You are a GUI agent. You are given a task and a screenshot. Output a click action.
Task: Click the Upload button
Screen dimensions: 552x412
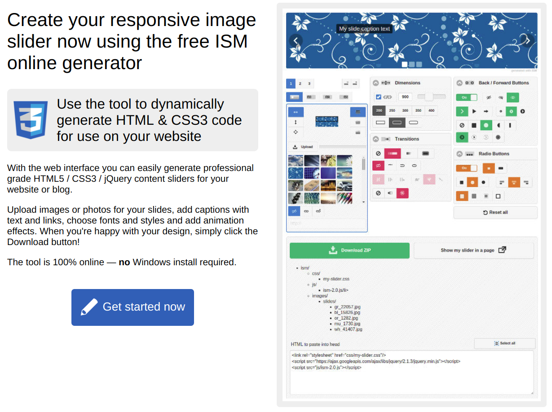pyautogui.click(x=302, y=147)
